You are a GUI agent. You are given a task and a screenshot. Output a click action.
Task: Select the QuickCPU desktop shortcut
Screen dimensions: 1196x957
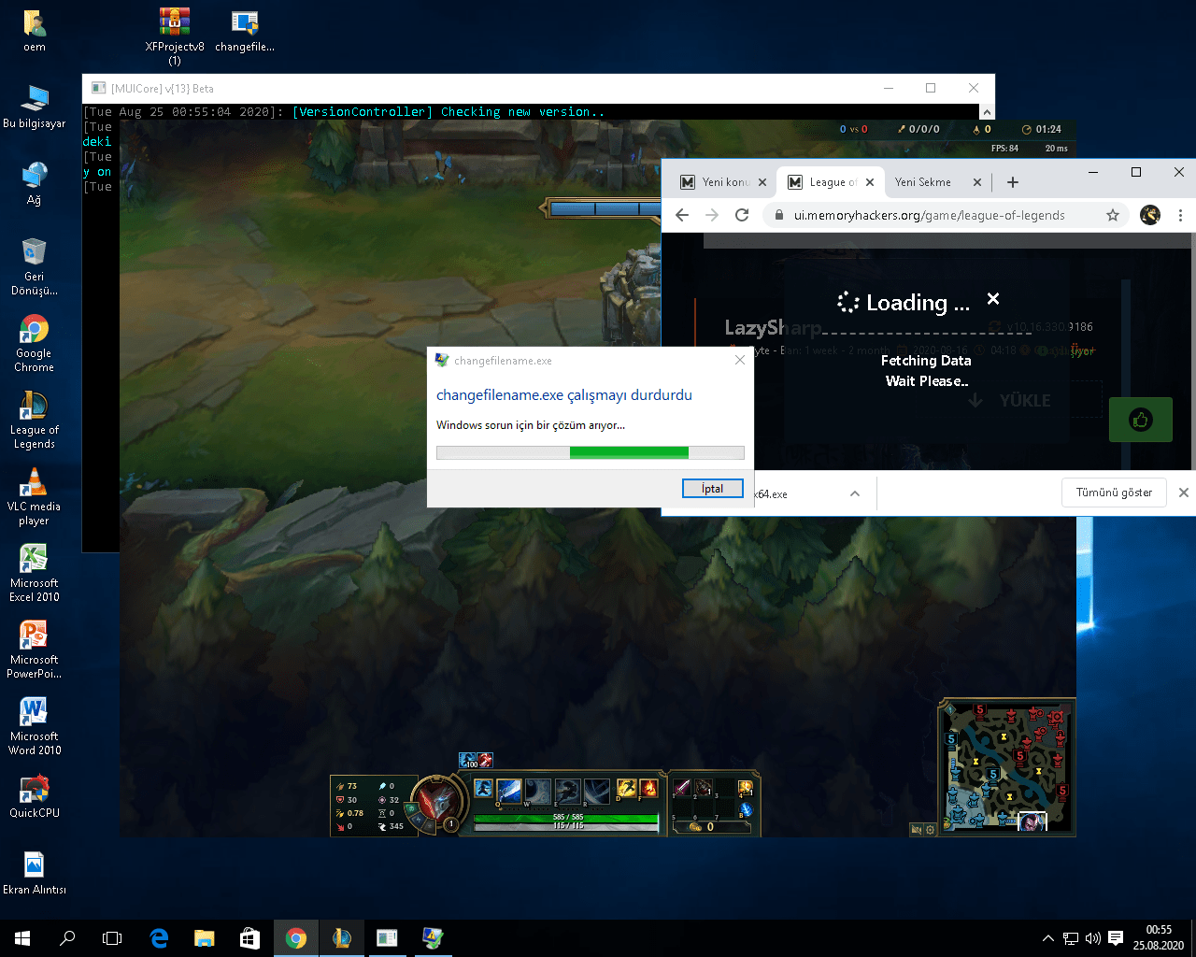[x=35, y=797]
